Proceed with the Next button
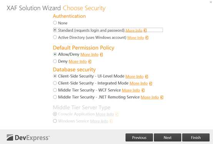 (168, 137)
